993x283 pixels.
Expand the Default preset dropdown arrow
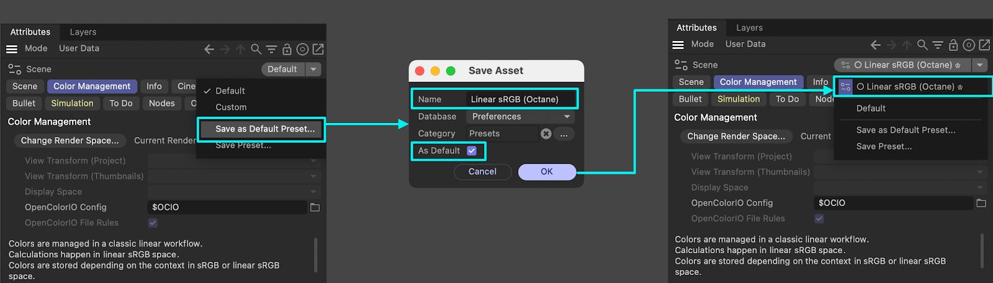pos(313,70)
